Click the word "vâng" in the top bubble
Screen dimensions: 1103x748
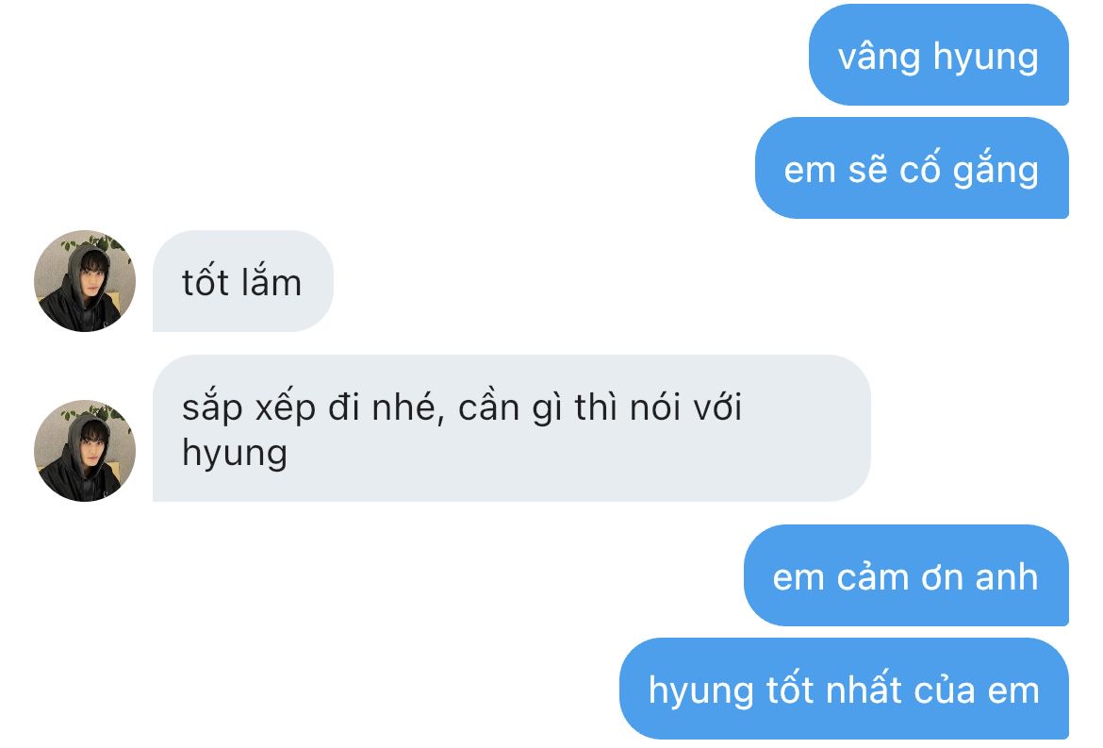pos(880,57)
